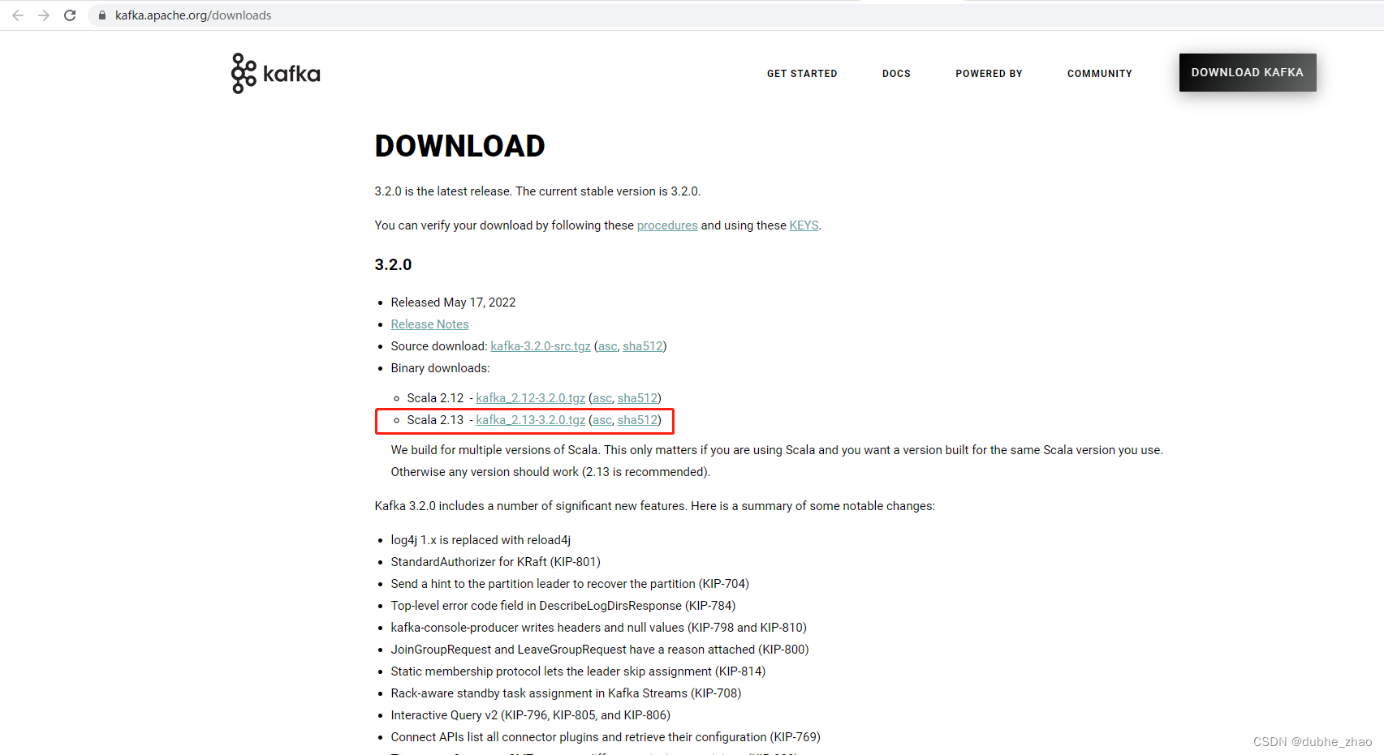Open the COMMUNITY navigation item

point(1099,73)
